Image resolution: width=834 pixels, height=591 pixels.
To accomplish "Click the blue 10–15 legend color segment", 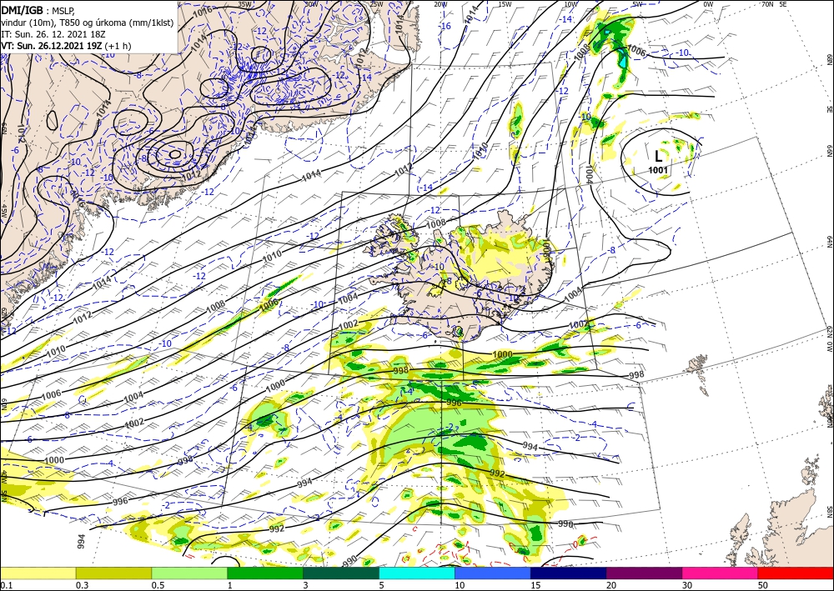I will (493, 573).
